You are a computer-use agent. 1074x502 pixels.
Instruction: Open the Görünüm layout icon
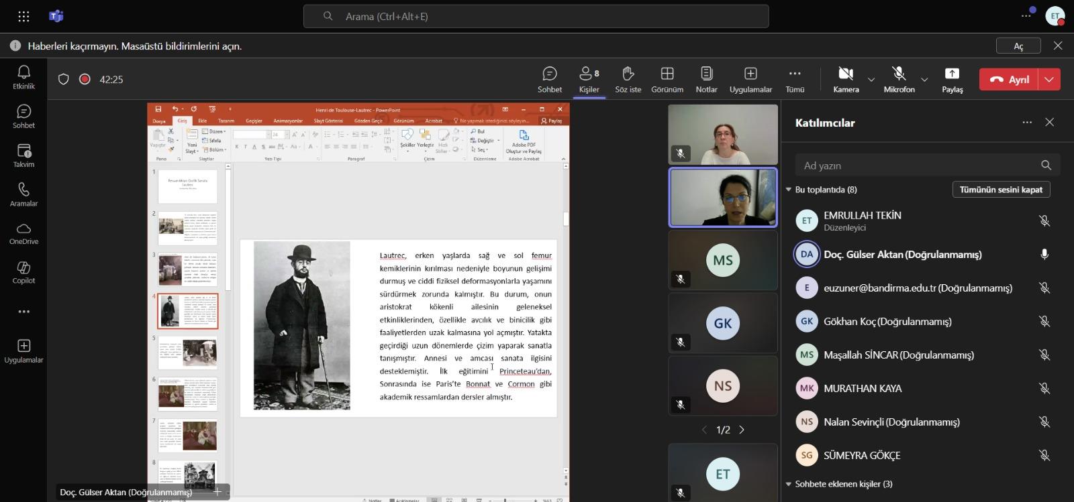(x=667, y=78)
